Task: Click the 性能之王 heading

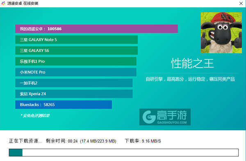Action: point(192,63)
